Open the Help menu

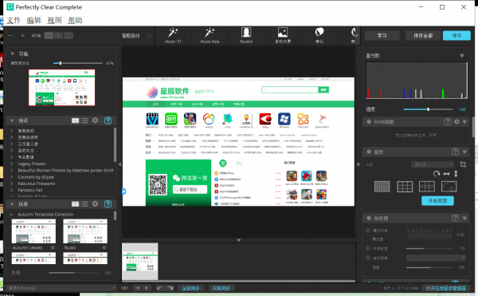[76, 20]
